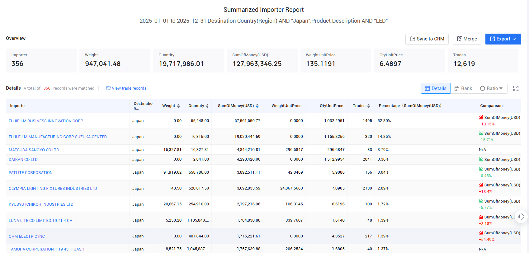Click the report filter description subtitle
Image resolution: width=529 pixels, height=253 pixels.
[x=263, y=21]
